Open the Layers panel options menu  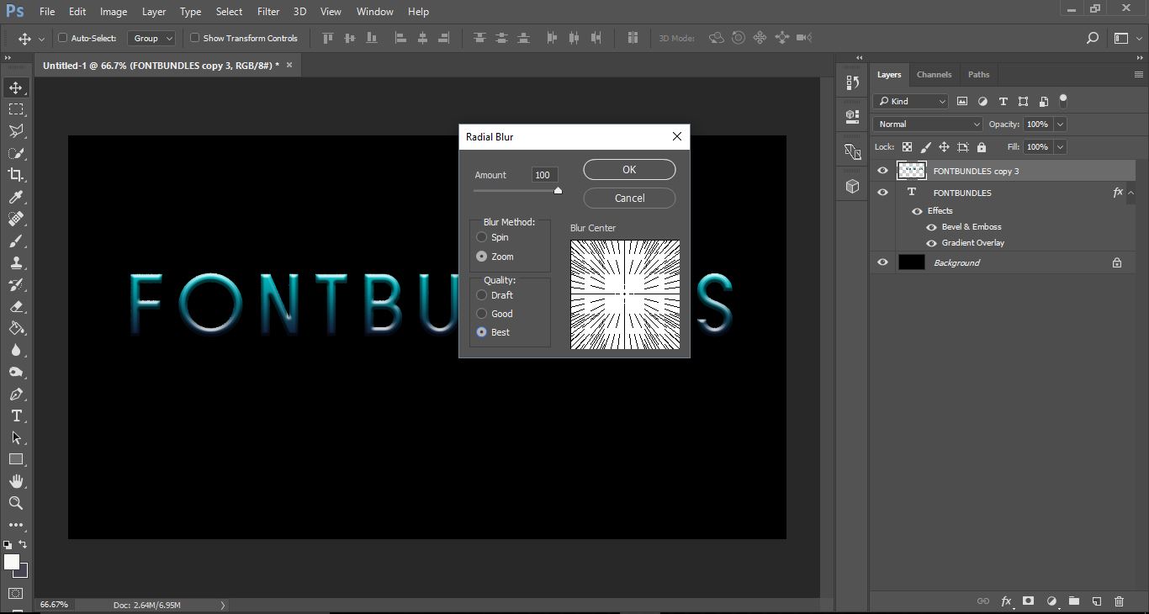point(1139,75)
